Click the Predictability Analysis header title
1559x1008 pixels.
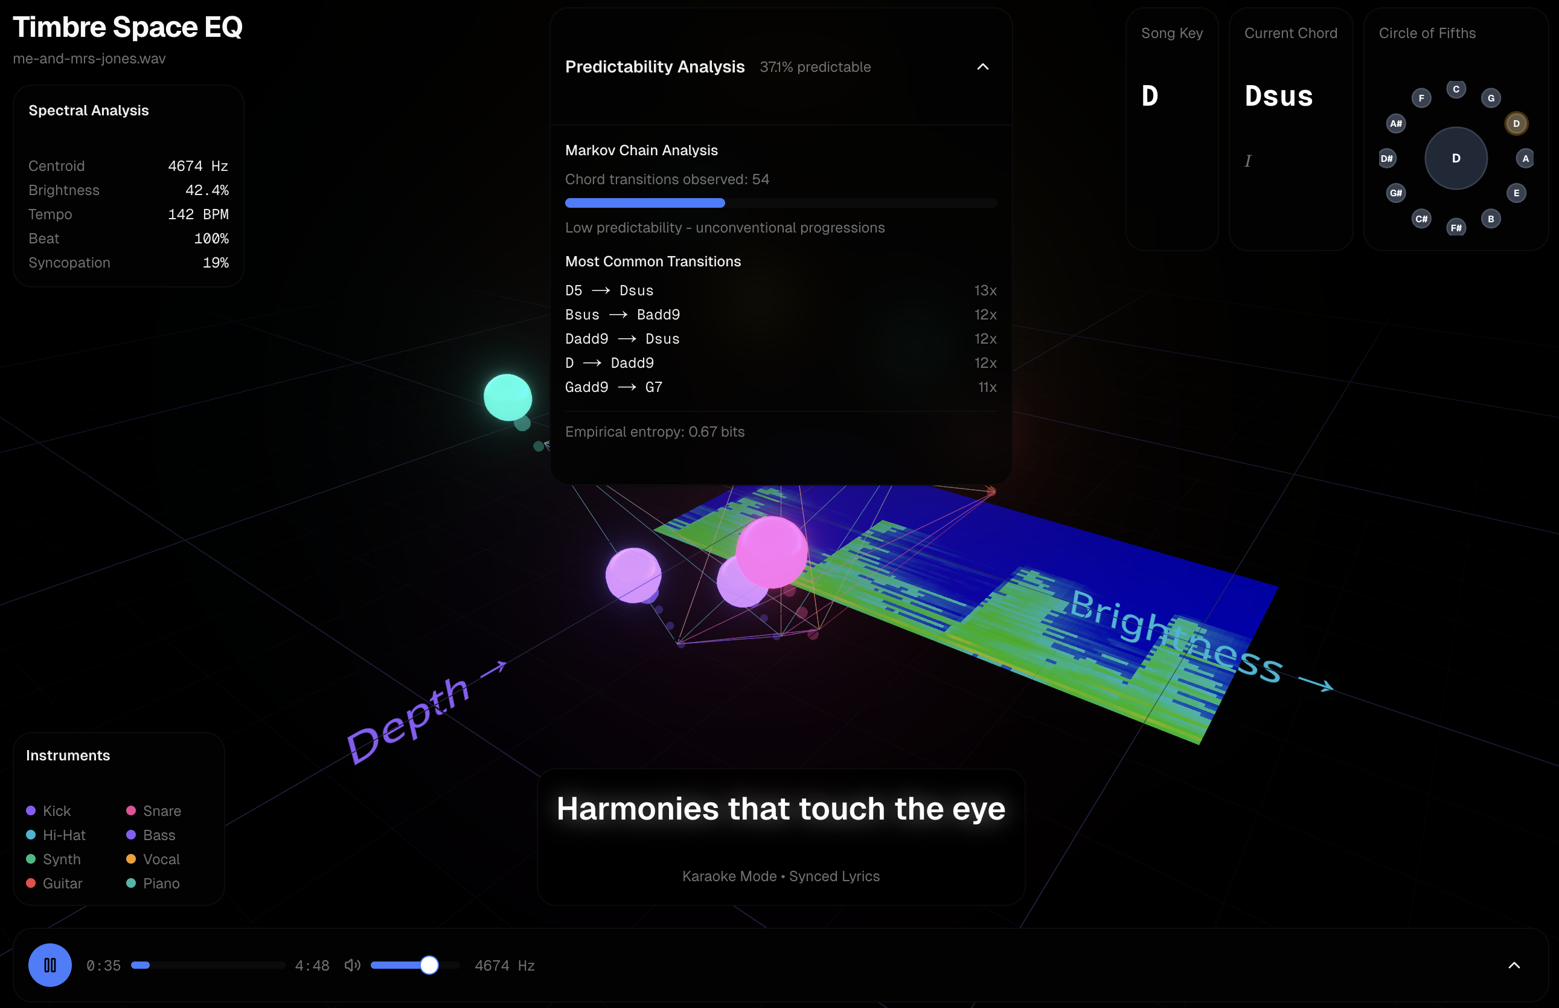point(655,67)
